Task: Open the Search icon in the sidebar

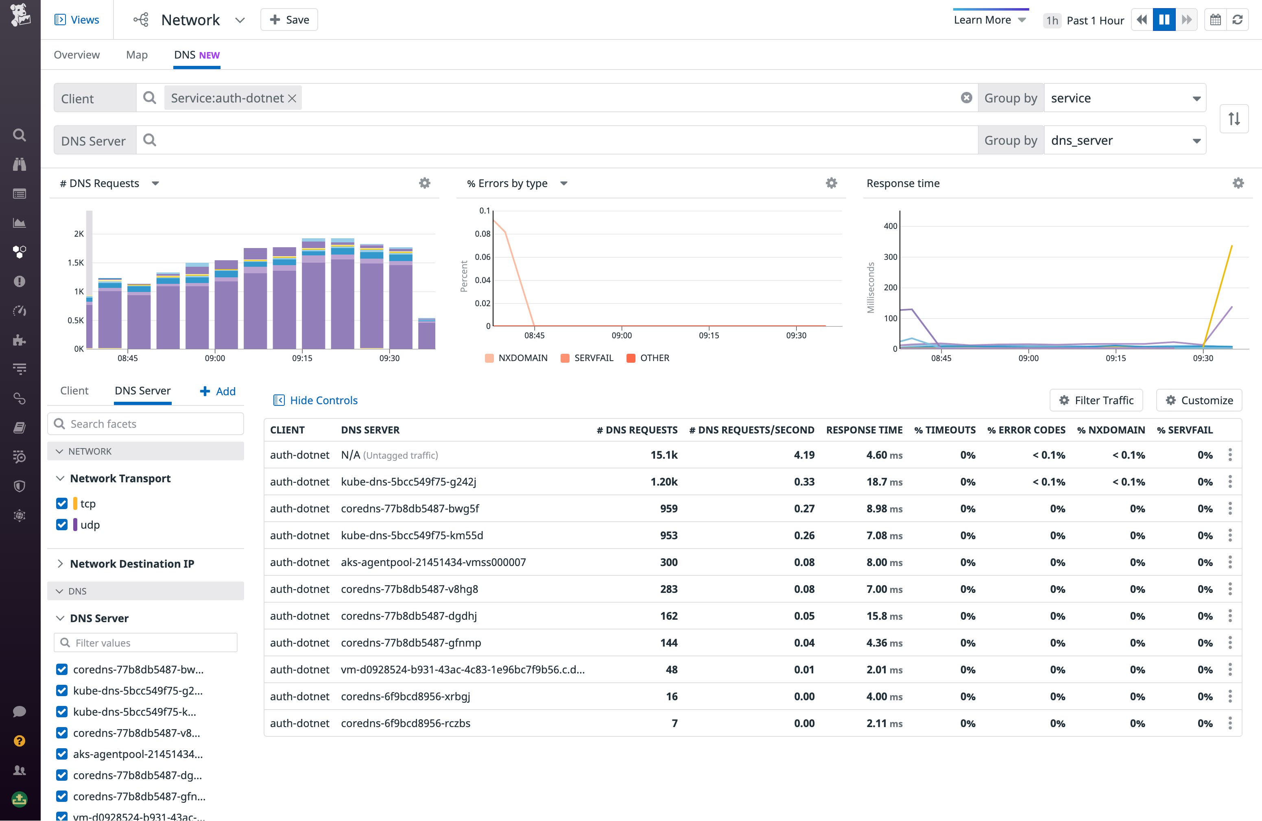Action: [x=19, y=135]
